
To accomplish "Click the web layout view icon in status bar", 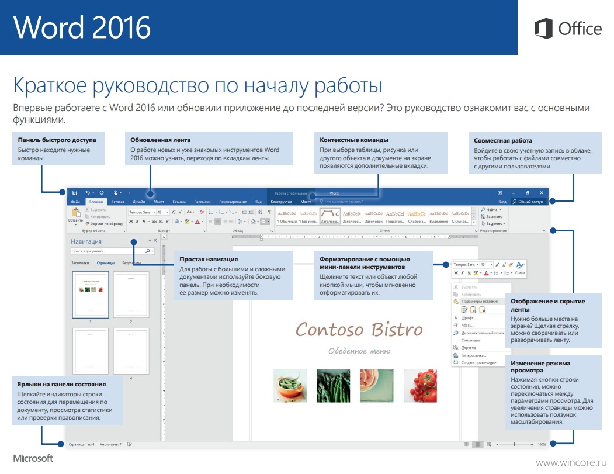I will (x=489, y=444).
